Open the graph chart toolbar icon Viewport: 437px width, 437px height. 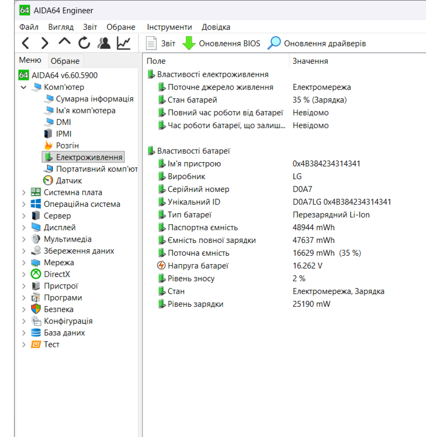124,43
